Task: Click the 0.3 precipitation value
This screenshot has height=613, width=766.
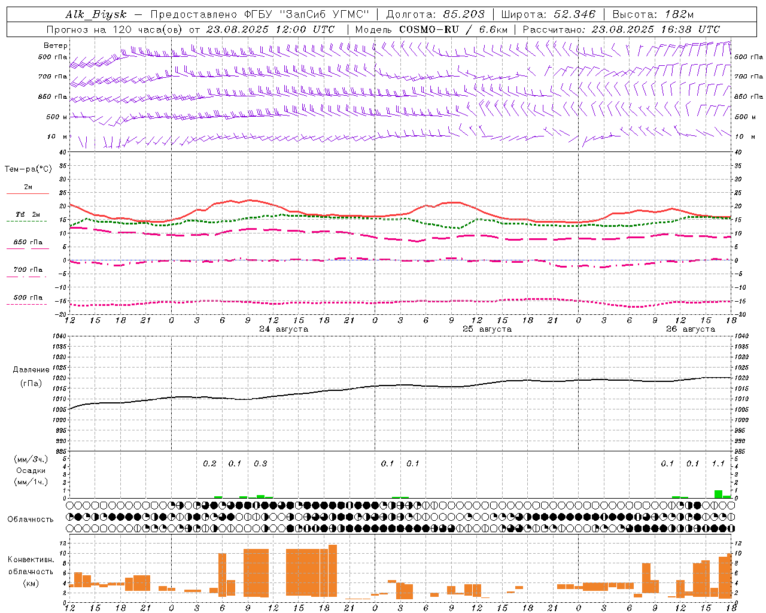Action: 260,463
